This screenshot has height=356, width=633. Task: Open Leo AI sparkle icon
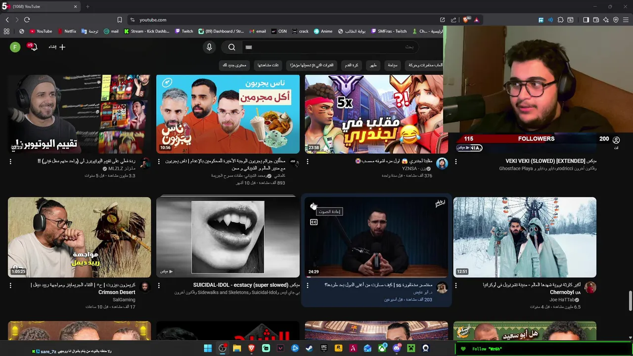(606, 20)
